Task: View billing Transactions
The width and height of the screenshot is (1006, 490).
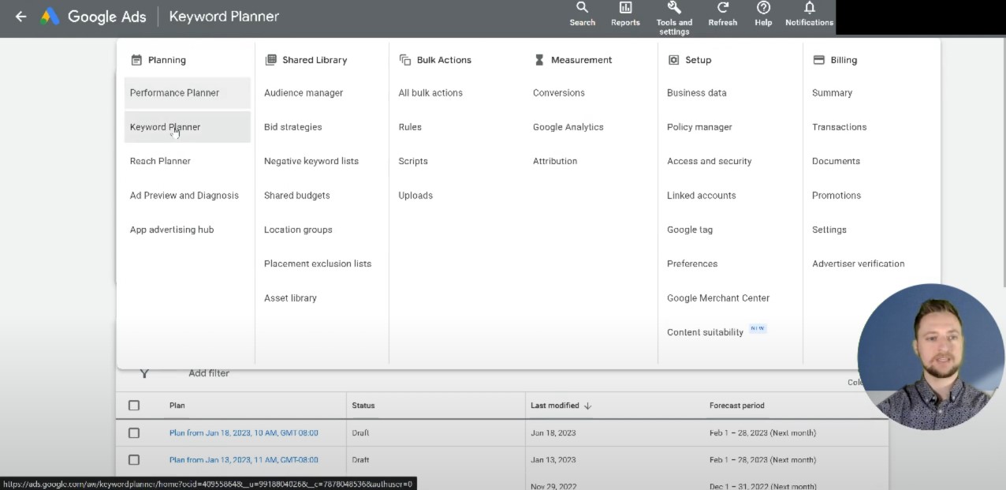Action: coord(840,127)
